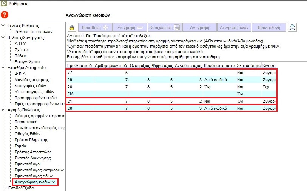307x191 pixels.
Task: Click Σε ποσότητα Όχι cell in ΕΙΔ row
Action: [248, 94]
